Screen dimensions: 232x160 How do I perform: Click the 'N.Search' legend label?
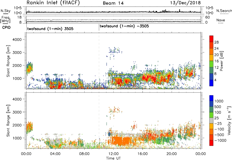click(x=224, y=11)
